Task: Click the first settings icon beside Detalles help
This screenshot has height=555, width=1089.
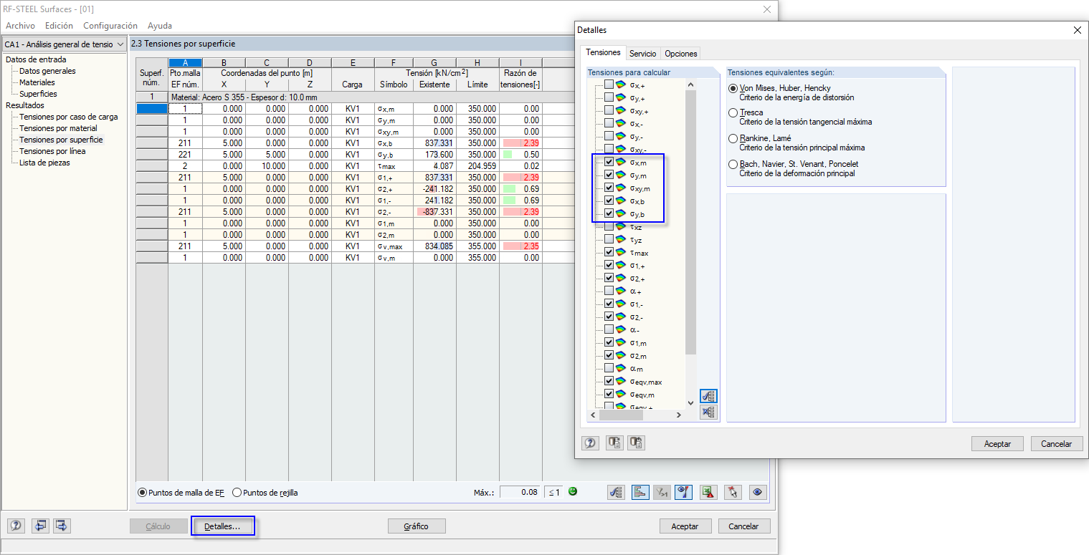Action: pyautogui.click(x=614, y=443)
